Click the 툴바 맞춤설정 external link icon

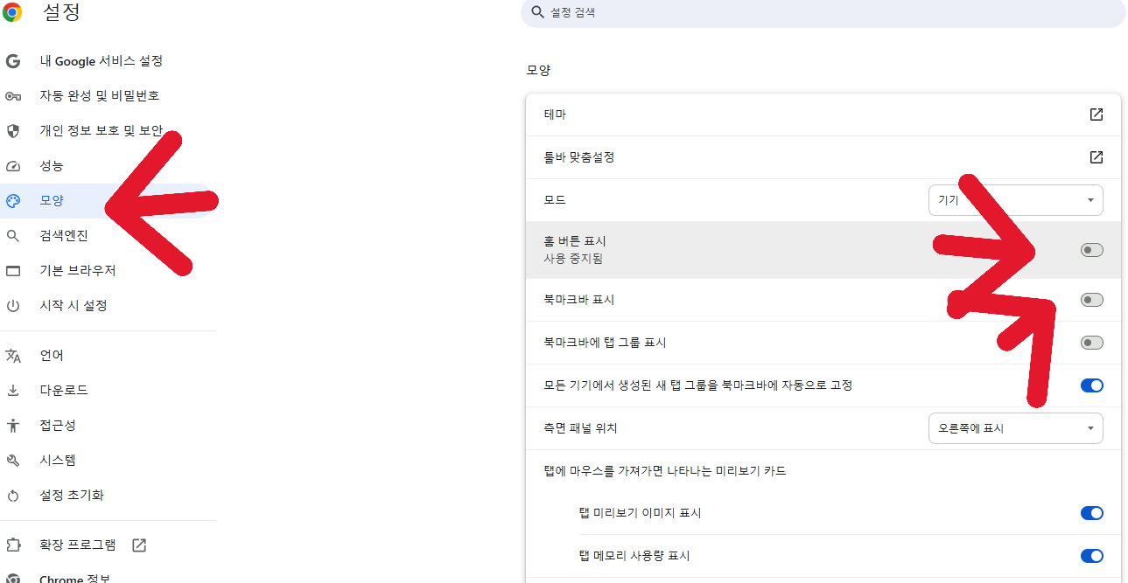pyautogui.click(x=1095, y=157)
